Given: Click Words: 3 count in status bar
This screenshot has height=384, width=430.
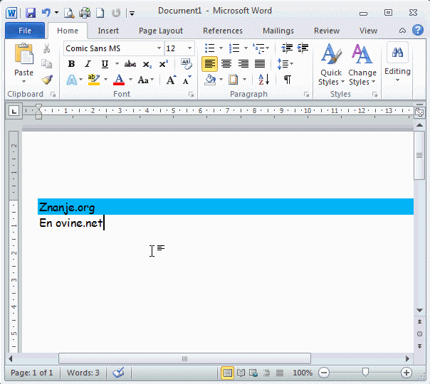Looking at the screenshot, I should click(83, 373).
